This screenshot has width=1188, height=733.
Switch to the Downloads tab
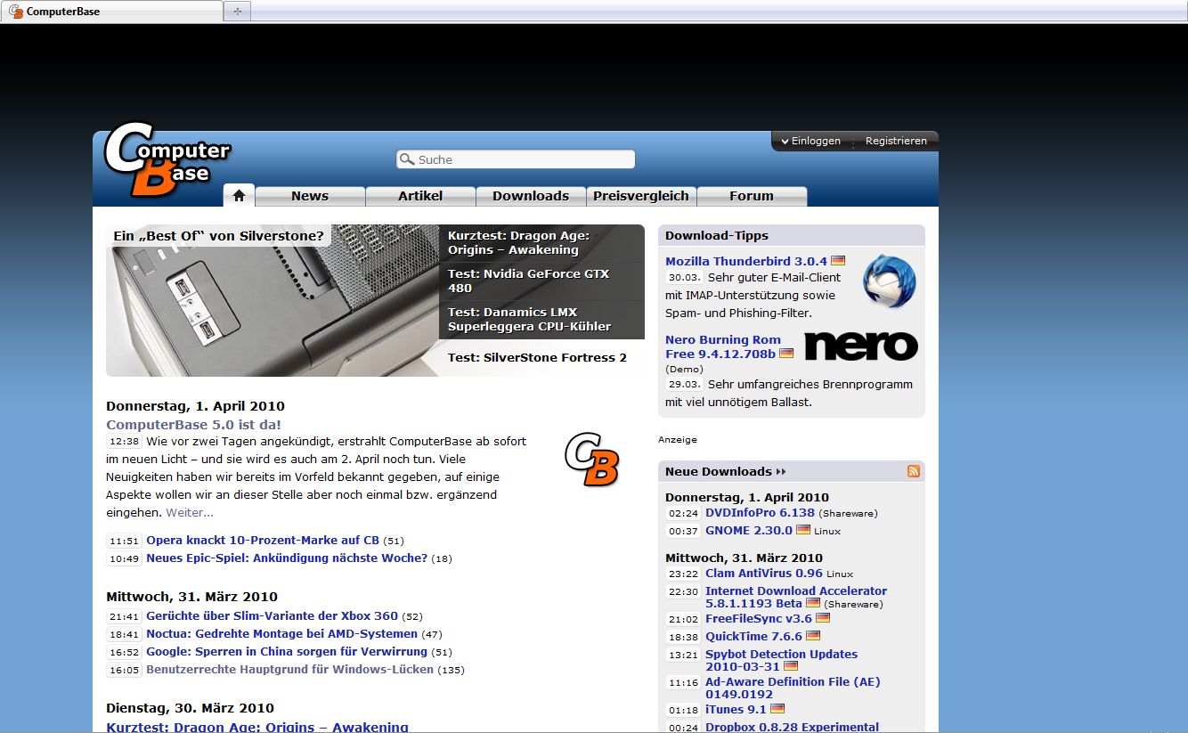tap(531, 196)
